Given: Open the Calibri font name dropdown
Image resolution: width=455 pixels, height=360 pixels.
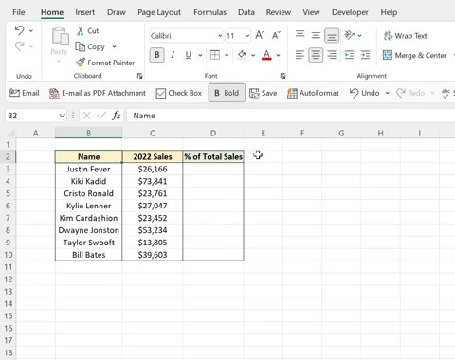Looking at the screenshot, I should coord(220,36).
